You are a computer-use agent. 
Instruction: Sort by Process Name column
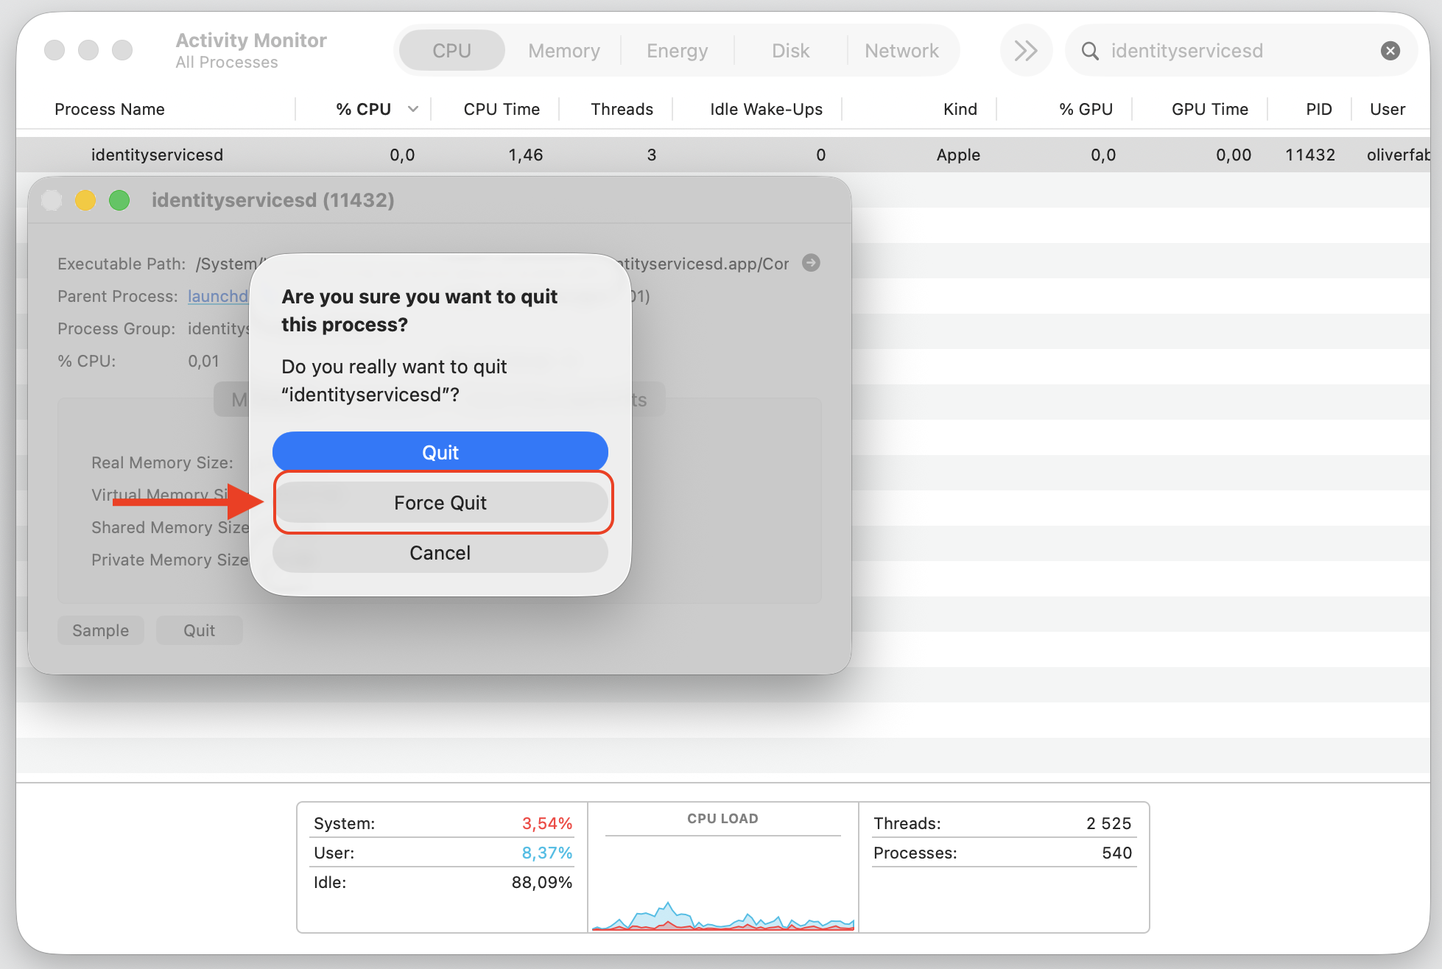(x=110, y=109)
